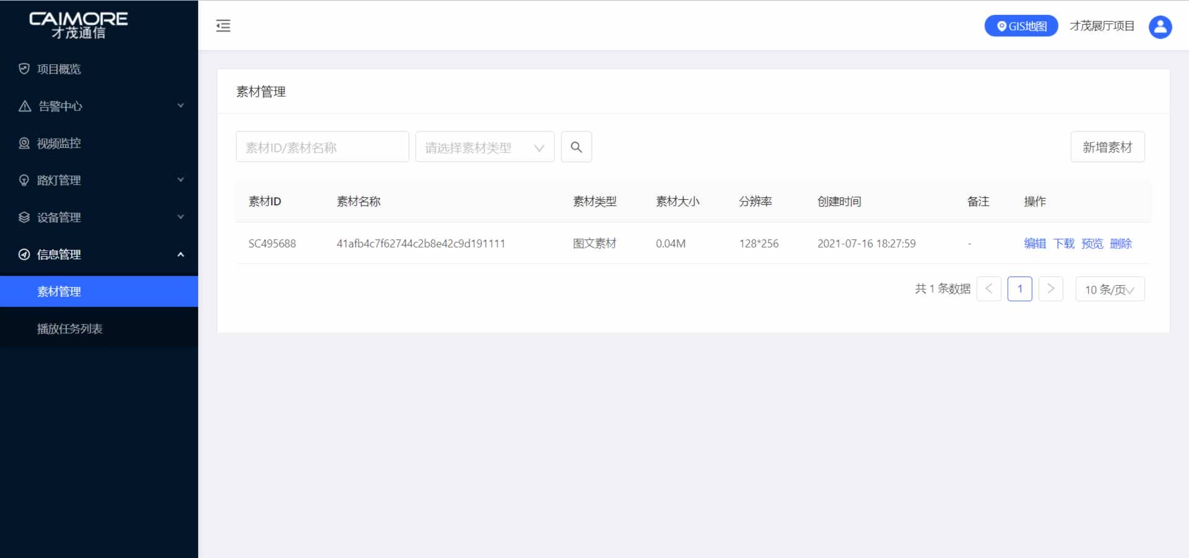
Task: Open the 请选择素材类型 material type dropdown
Action: [x=485, y=147]
